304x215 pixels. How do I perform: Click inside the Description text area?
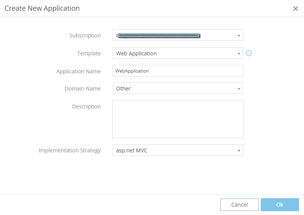[x=177, y=119]
